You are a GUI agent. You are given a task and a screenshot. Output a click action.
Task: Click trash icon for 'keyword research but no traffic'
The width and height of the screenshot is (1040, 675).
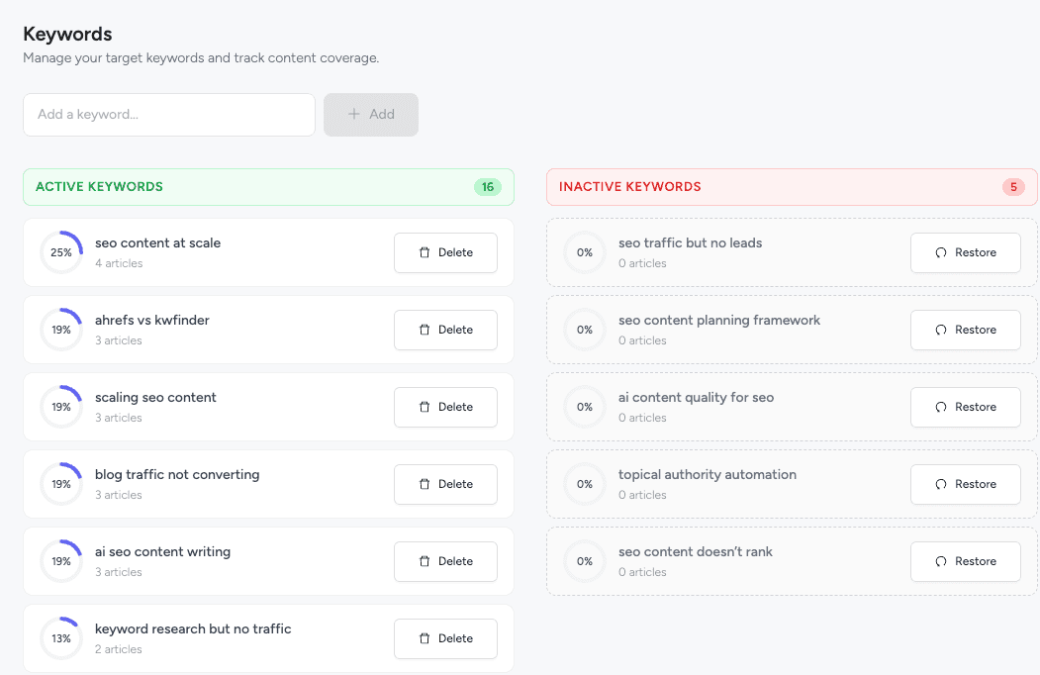[425, 638]
